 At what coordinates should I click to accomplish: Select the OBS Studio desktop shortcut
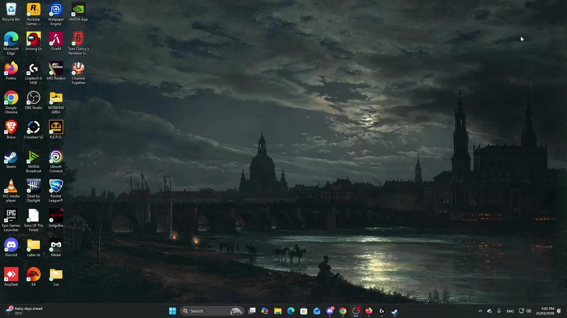(x=34, y=101)
